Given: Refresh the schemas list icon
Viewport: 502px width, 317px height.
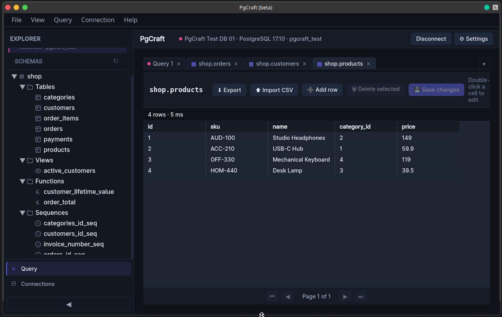Looking at the screenshot, I should pos(116,61).
